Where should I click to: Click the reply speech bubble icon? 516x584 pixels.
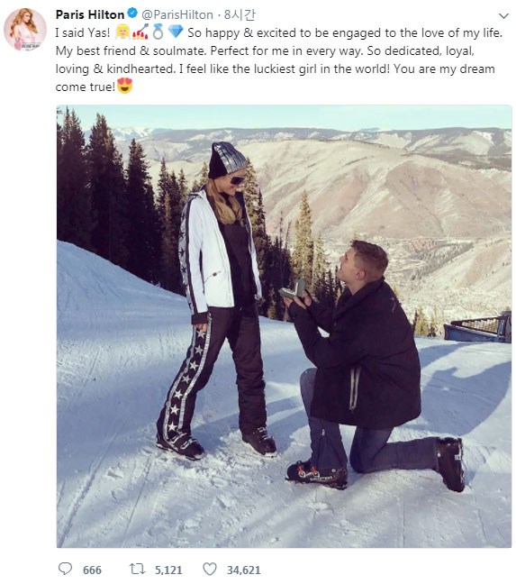click(x=65, y=569)
